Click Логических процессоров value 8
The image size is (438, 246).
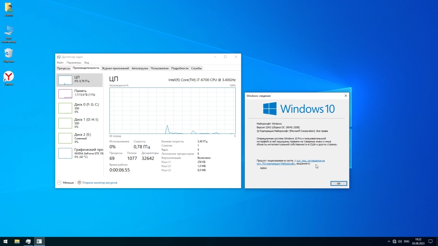pyautogui.click(x=198, y=154)
